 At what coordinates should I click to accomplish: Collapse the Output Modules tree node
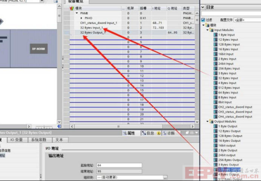pos(207,121)
